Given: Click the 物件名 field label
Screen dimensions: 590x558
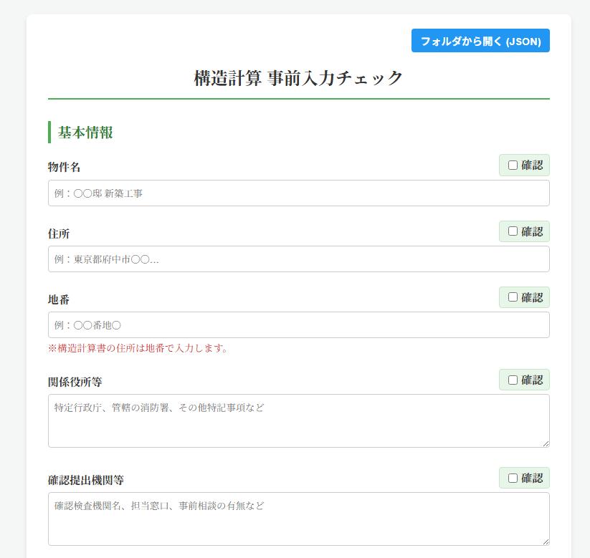Looking at the screenshot, I should coord(65,168).
